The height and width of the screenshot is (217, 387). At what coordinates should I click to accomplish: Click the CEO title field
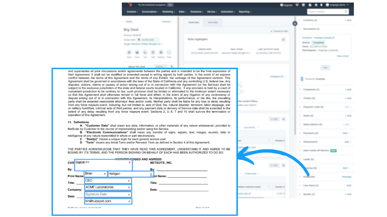108,181
